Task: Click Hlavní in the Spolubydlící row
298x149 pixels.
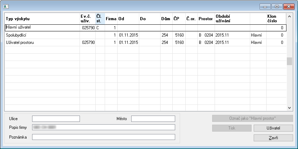Action: [256, 35]
